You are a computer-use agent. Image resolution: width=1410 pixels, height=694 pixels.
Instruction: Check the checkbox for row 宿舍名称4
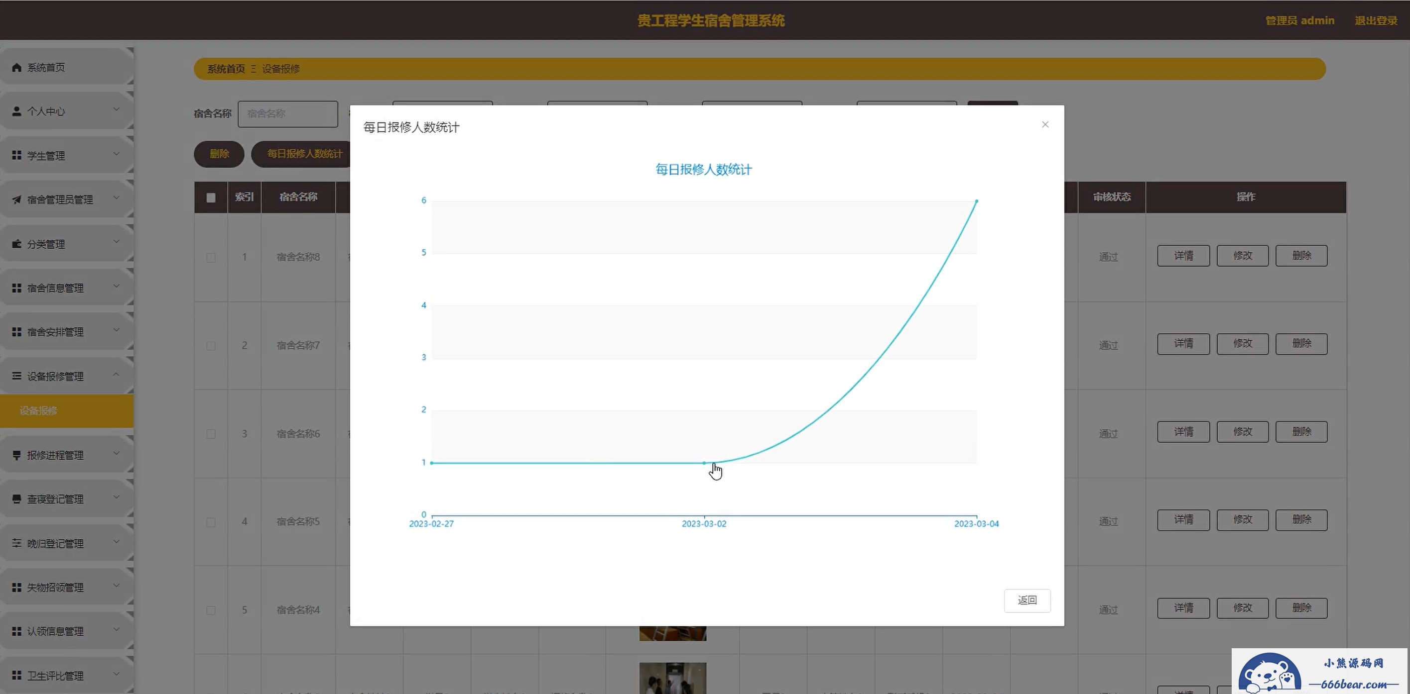tap(211, 610)
